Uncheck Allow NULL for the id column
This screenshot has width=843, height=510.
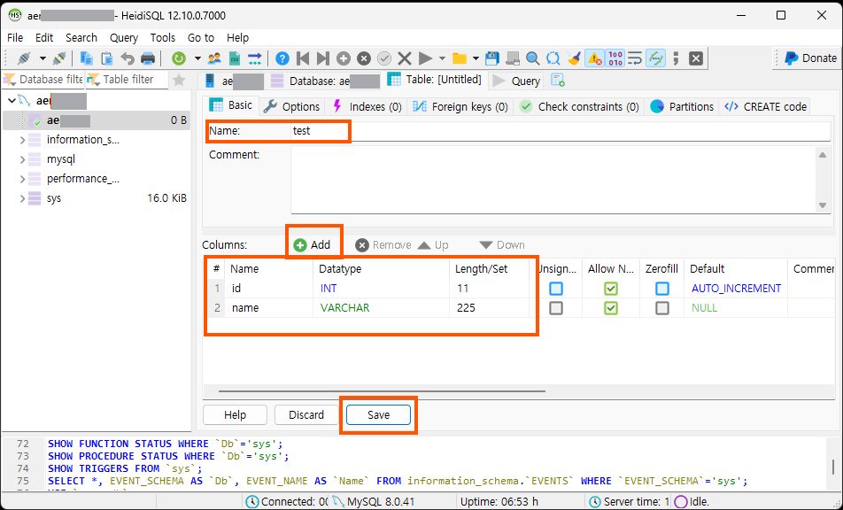[610, 289]
